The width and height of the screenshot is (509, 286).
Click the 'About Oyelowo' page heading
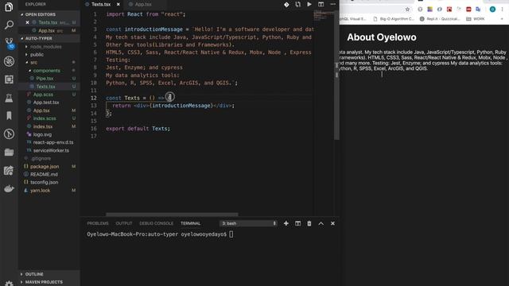point(382,37)
